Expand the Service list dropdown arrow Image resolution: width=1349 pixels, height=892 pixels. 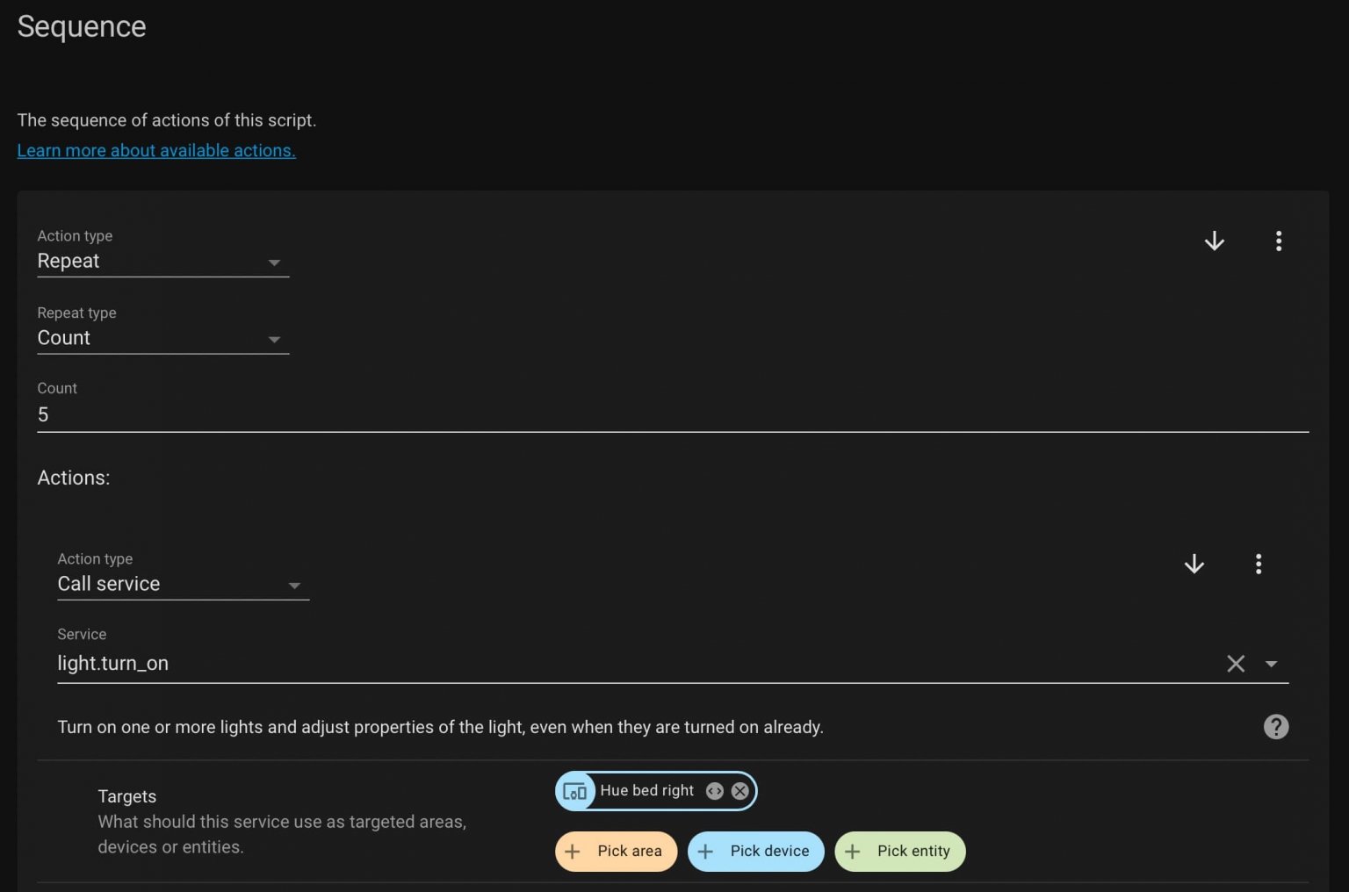[x=1271, y=664]
